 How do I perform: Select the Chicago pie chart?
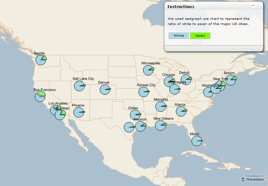coord(169,81)
